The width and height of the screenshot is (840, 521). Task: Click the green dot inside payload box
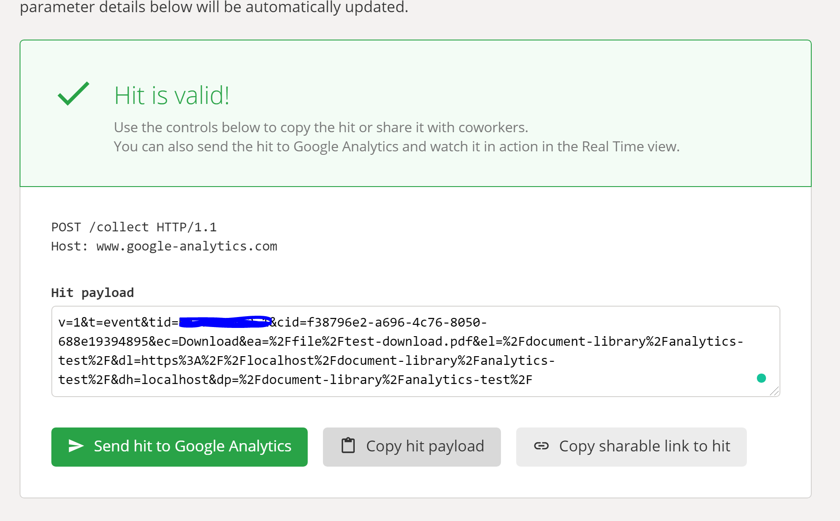tap(761, 378)
